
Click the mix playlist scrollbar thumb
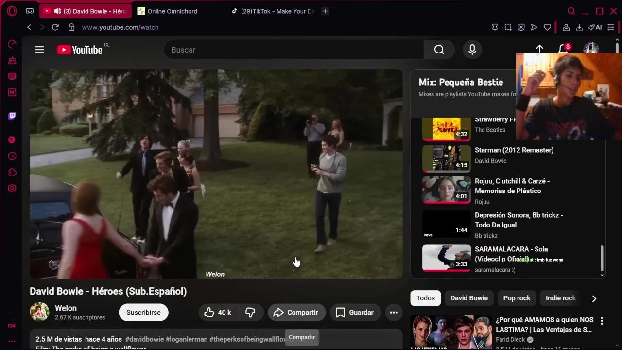click(x=602, y=259)
